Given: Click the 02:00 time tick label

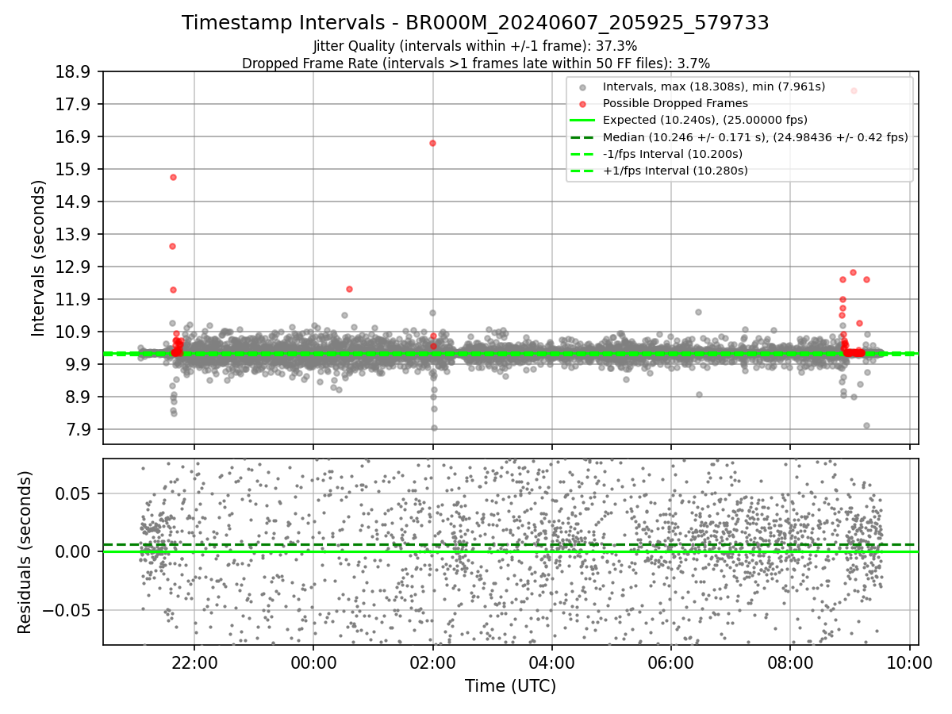Looking at the screenshot, I should (x=432, y=662).
